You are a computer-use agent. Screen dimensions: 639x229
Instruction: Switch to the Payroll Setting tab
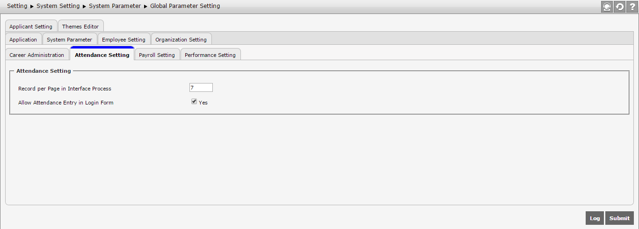click(x=157, y=55)
